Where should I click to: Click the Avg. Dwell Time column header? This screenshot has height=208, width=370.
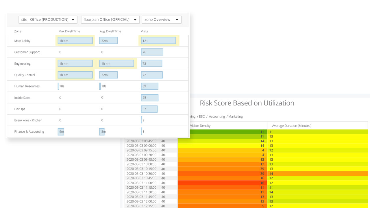tap(110, 31)
